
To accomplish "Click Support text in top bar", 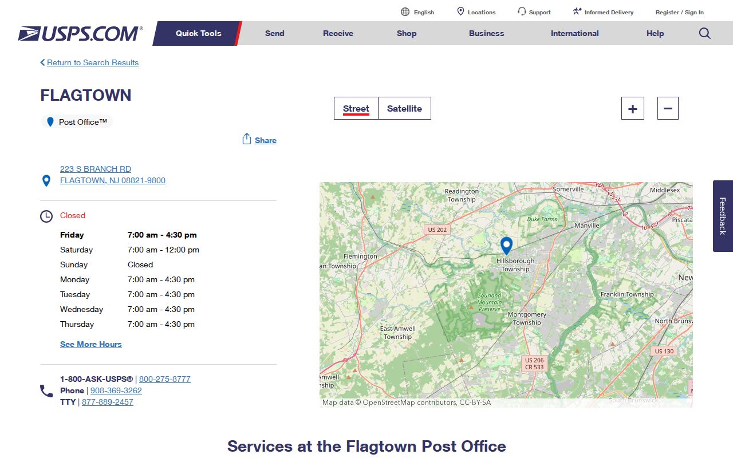I will [540, 12].
